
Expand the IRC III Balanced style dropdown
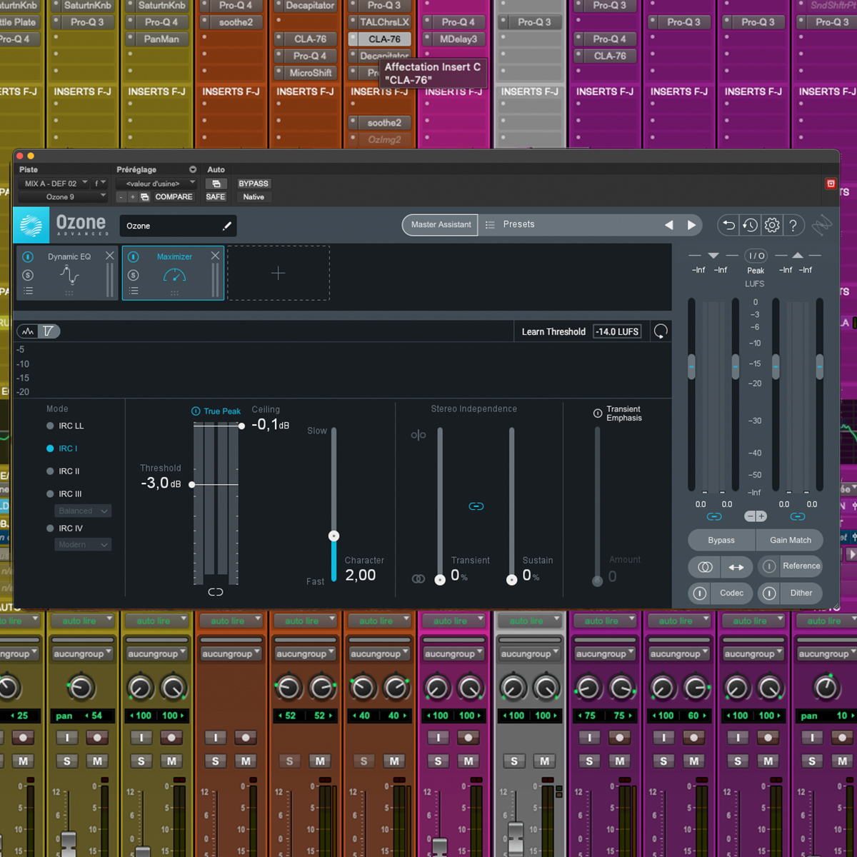(83, 511)
